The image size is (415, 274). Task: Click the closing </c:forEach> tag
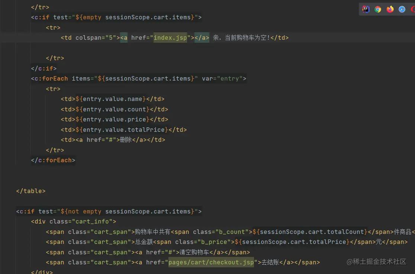point(53,160)
